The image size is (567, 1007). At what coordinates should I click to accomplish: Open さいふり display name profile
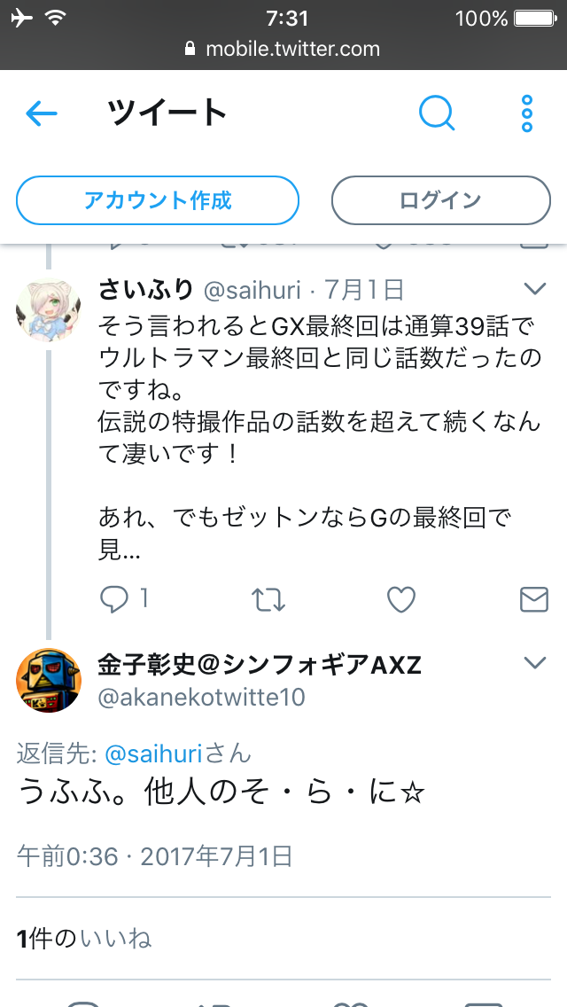[x=146, y=290]
